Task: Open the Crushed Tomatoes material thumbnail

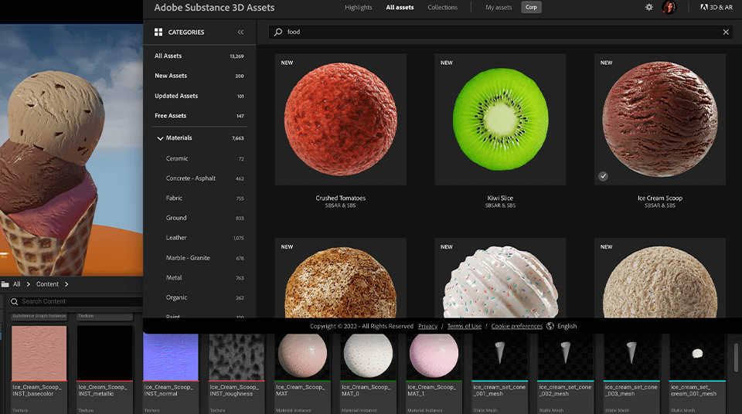Action: (x=340, y=119)
